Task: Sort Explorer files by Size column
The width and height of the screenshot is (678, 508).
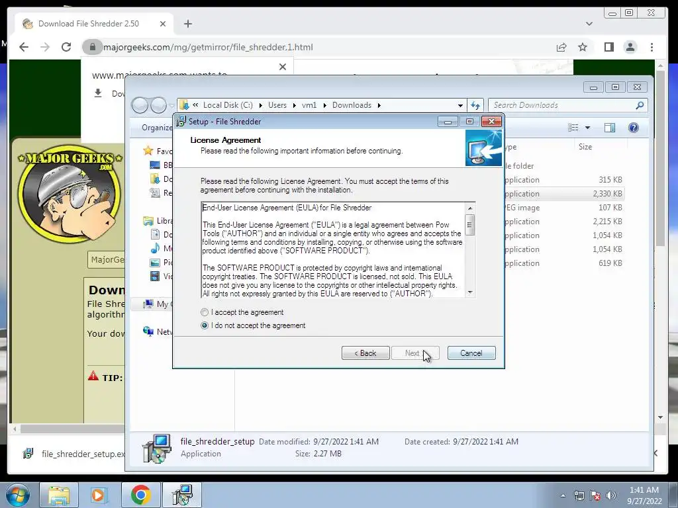Action: [x=585, y=147]
